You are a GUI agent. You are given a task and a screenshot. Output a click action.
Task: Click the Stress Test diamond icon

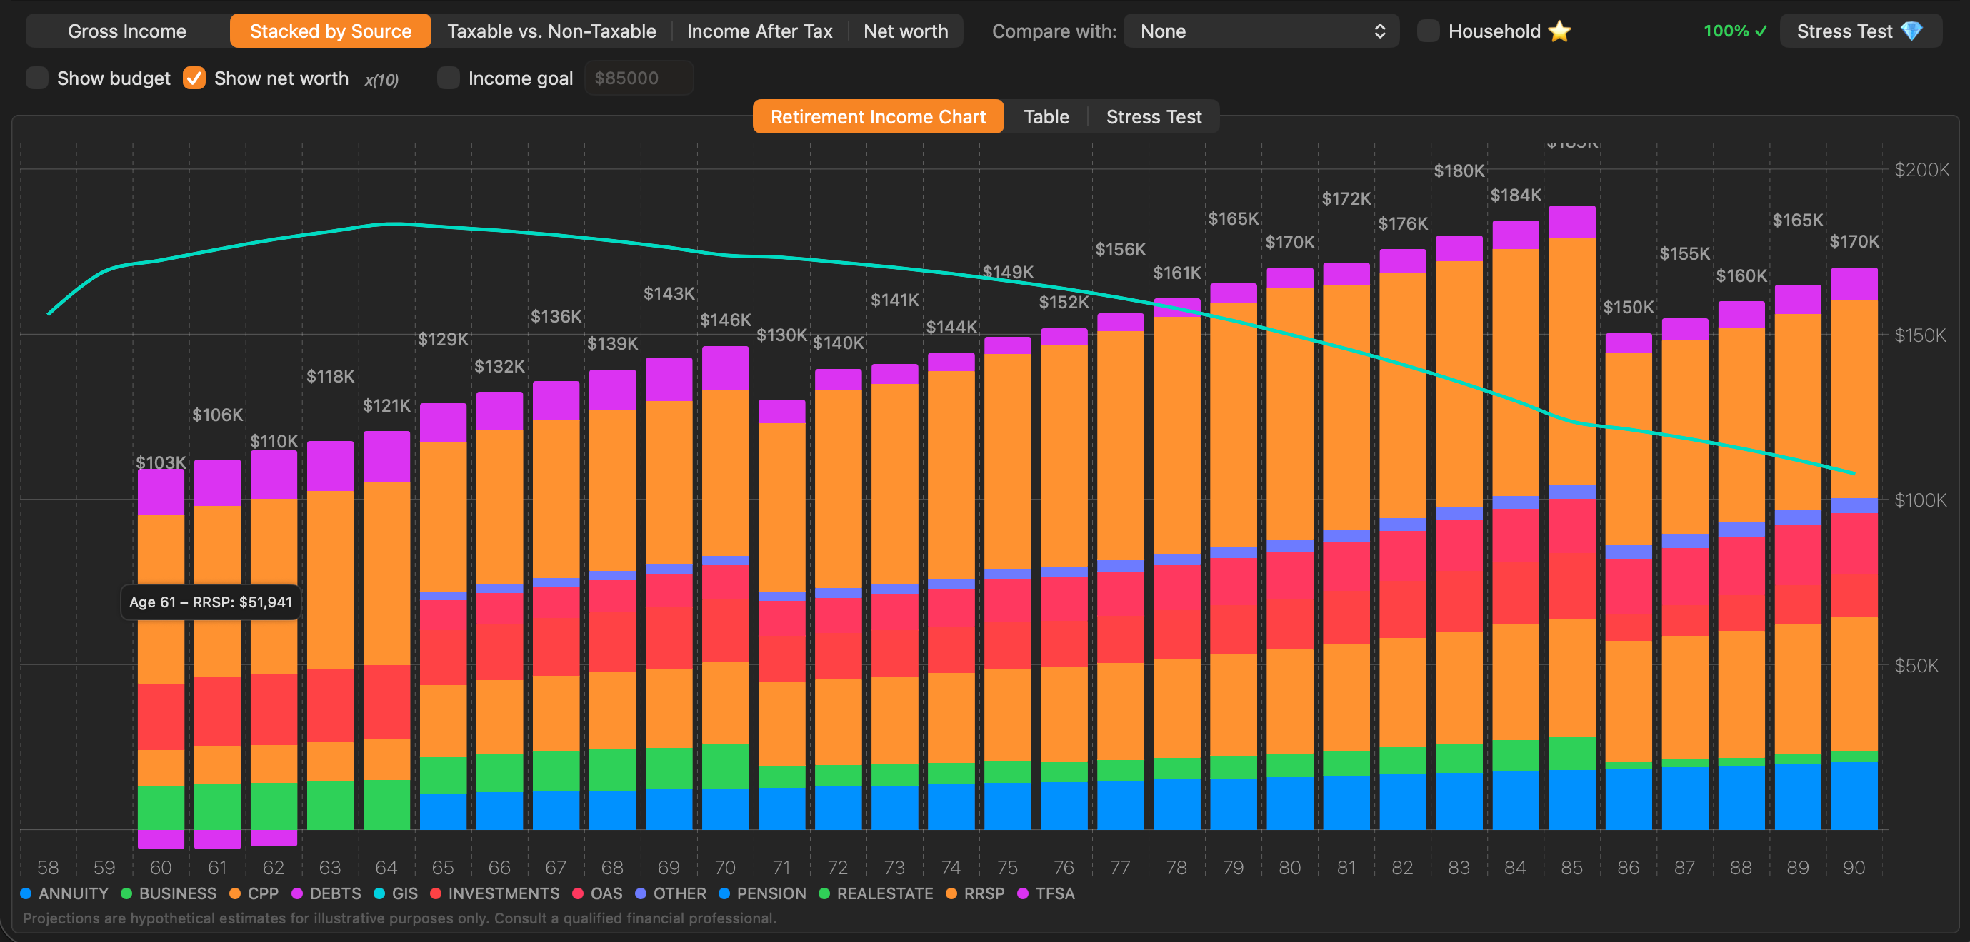coord(1911,31)
